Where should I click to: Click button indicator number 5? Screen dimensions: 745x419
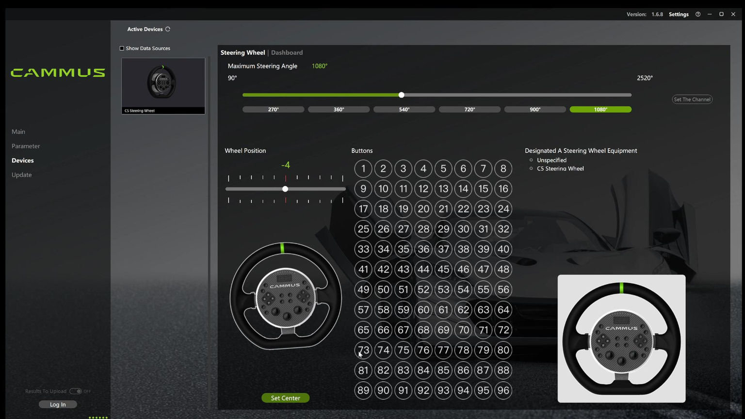point(443,169)
